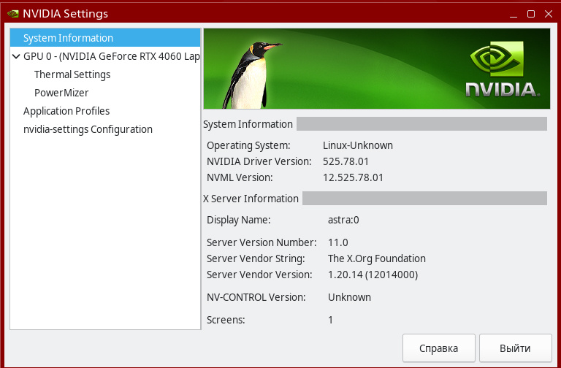Click the NVML Version label

(240, 177)
